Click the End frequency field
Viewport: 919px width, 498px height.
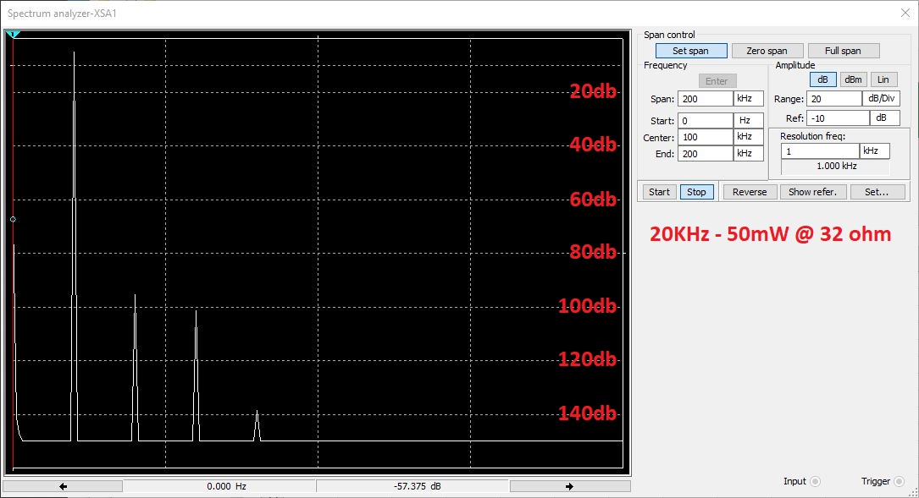(705, 154)
